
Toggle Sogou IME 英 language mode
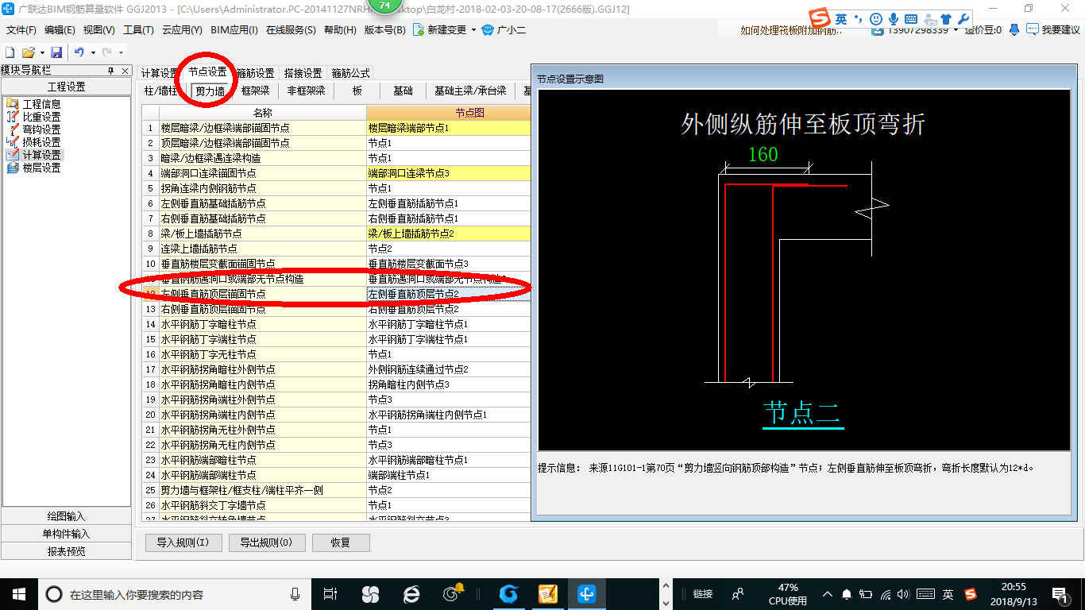(840, 18)
